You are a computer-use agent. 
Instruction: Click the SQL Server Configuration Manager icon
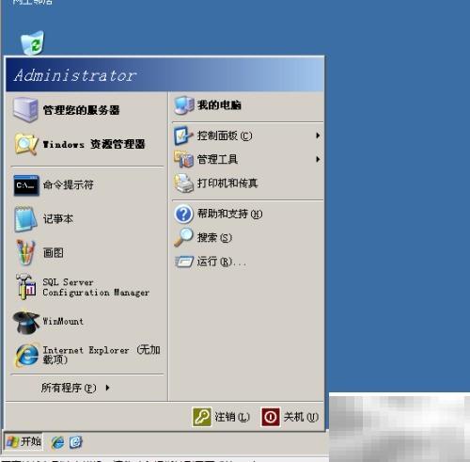pos(26,287)
